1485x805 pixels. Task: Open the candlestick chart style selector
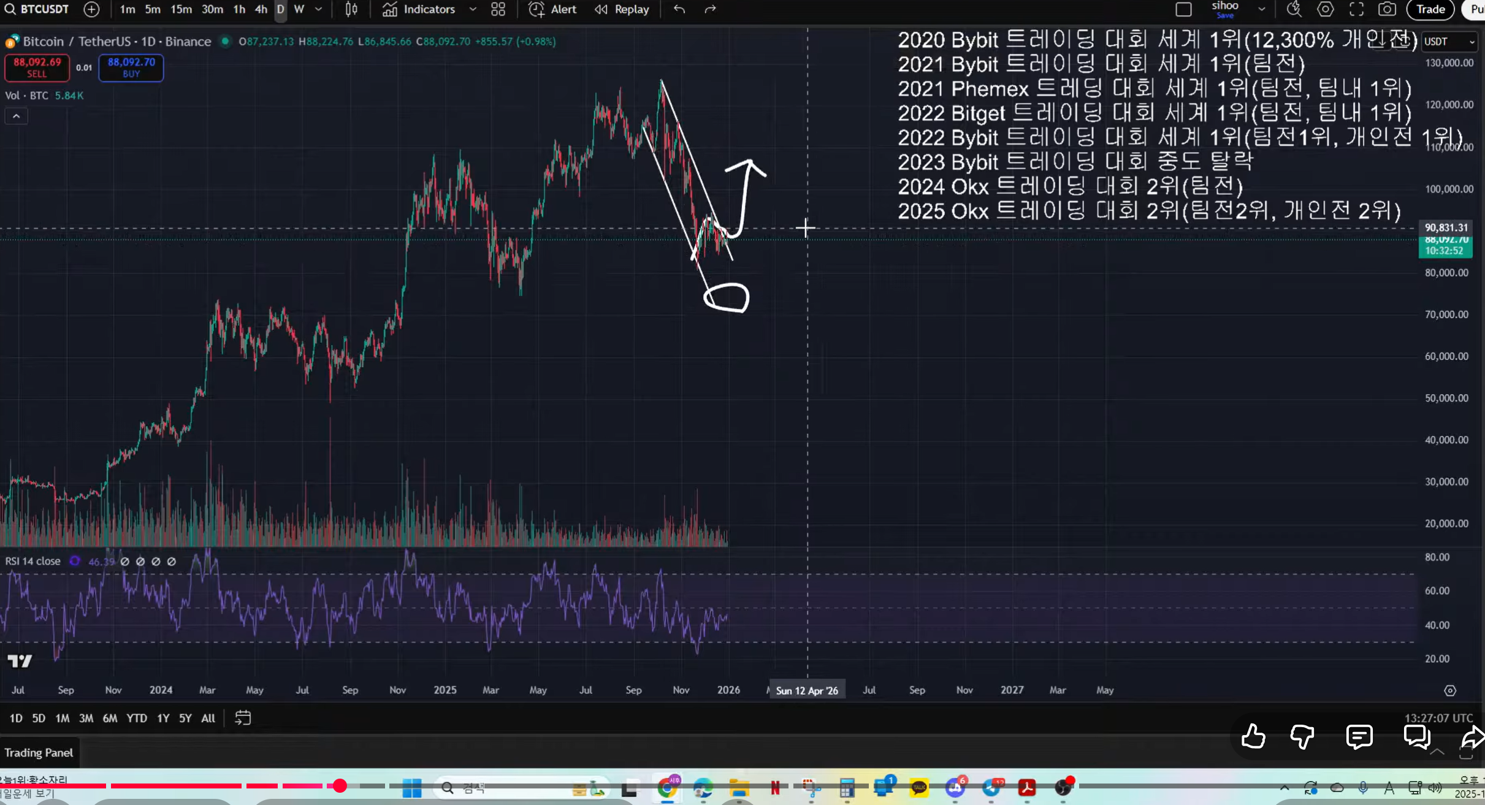click(x=351, y=9)
